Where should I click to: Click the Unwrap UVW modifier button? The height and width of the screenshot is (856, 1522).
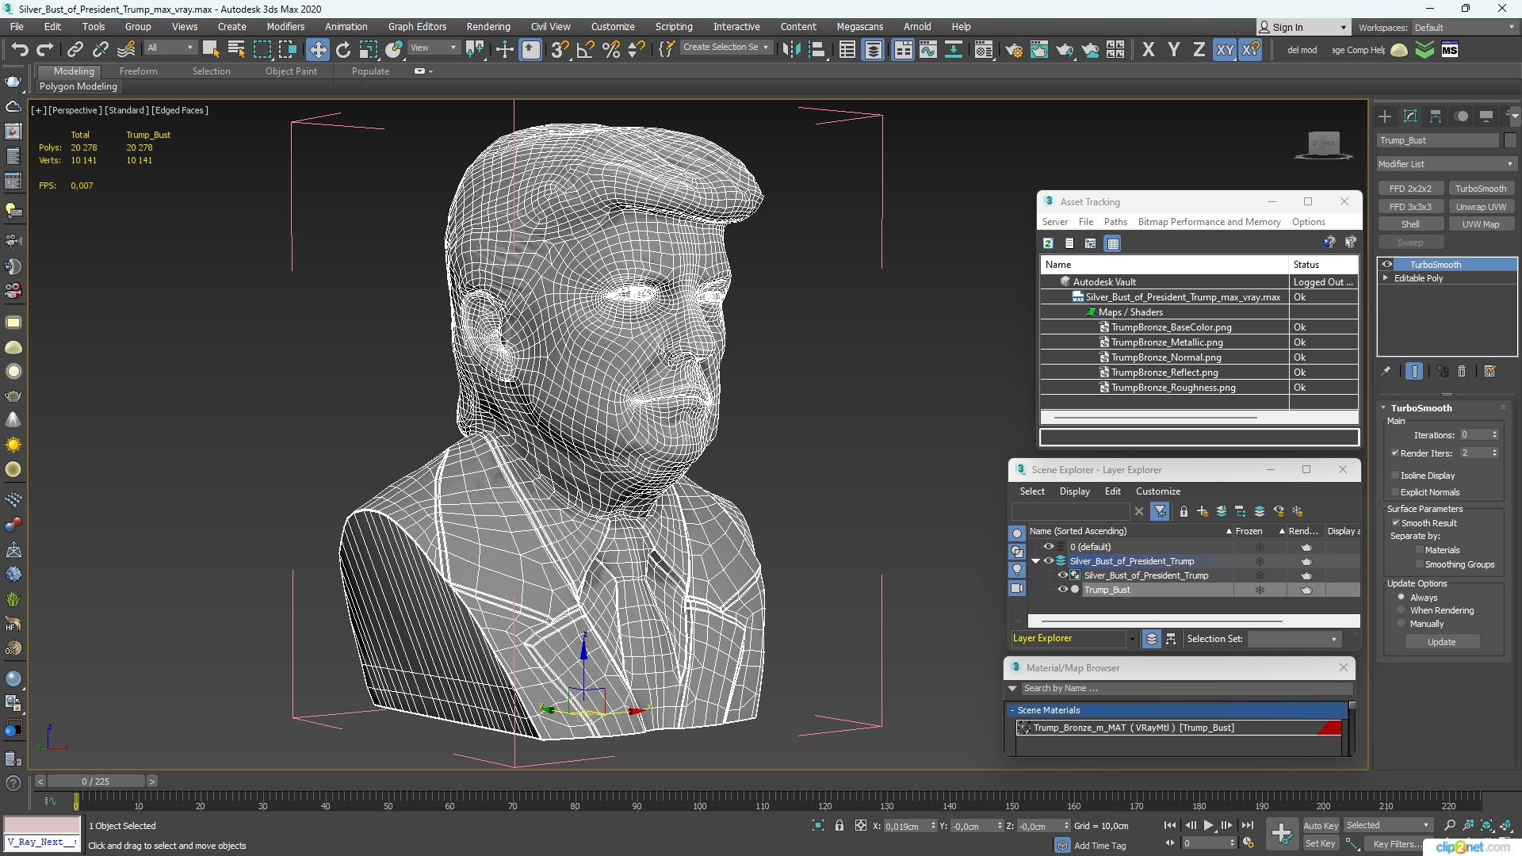1481,206
